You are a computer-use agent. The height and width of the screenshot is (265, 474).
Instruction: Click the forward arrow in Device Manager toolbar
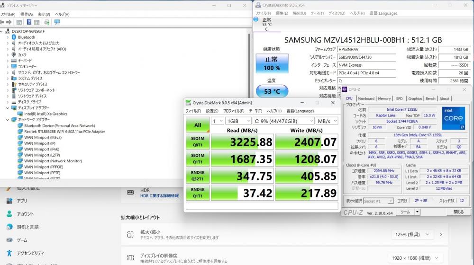click(x=9, y=22)
